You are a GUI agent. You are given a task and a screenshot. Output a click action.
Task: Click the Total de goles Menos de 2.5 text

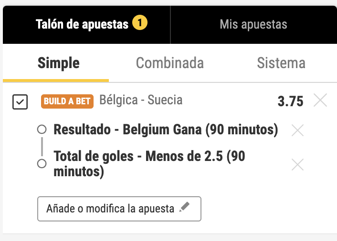[x=149, y=163]
